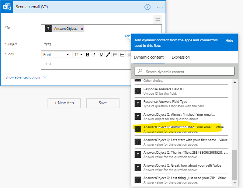Click the Send an email (V2) title
Screen dimensions: 243x188
32,7
